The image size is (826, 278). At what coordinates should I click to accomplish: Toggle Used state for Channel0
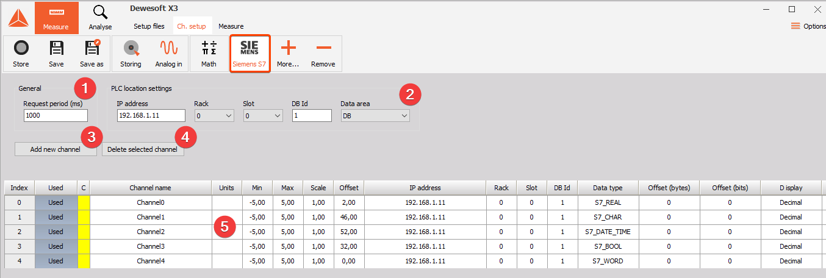56,202
